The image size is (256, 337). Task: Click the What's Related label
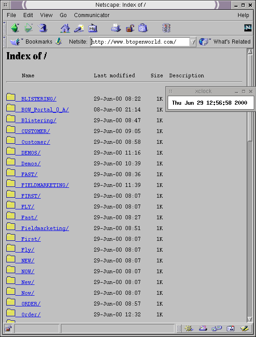pos(232,41)
